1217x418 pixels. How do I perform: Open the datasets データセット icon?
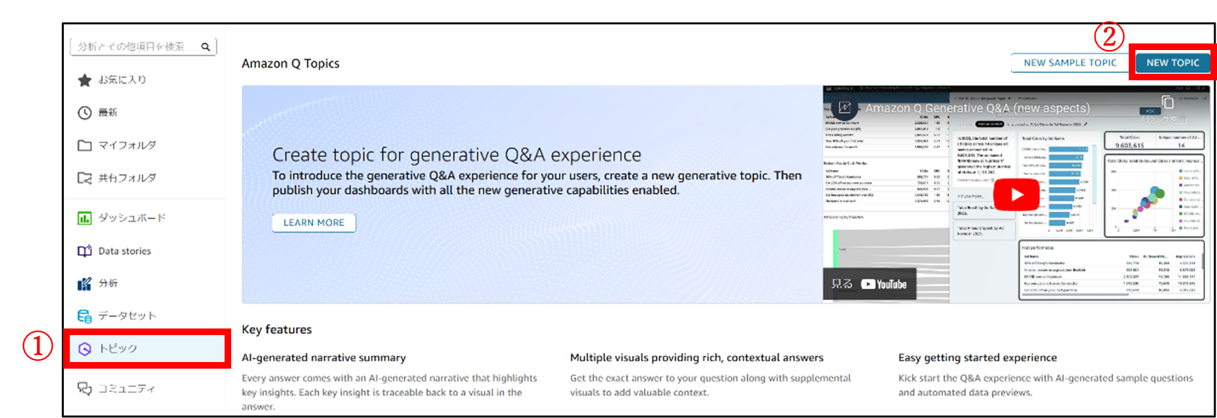click(x=84, y=316)
